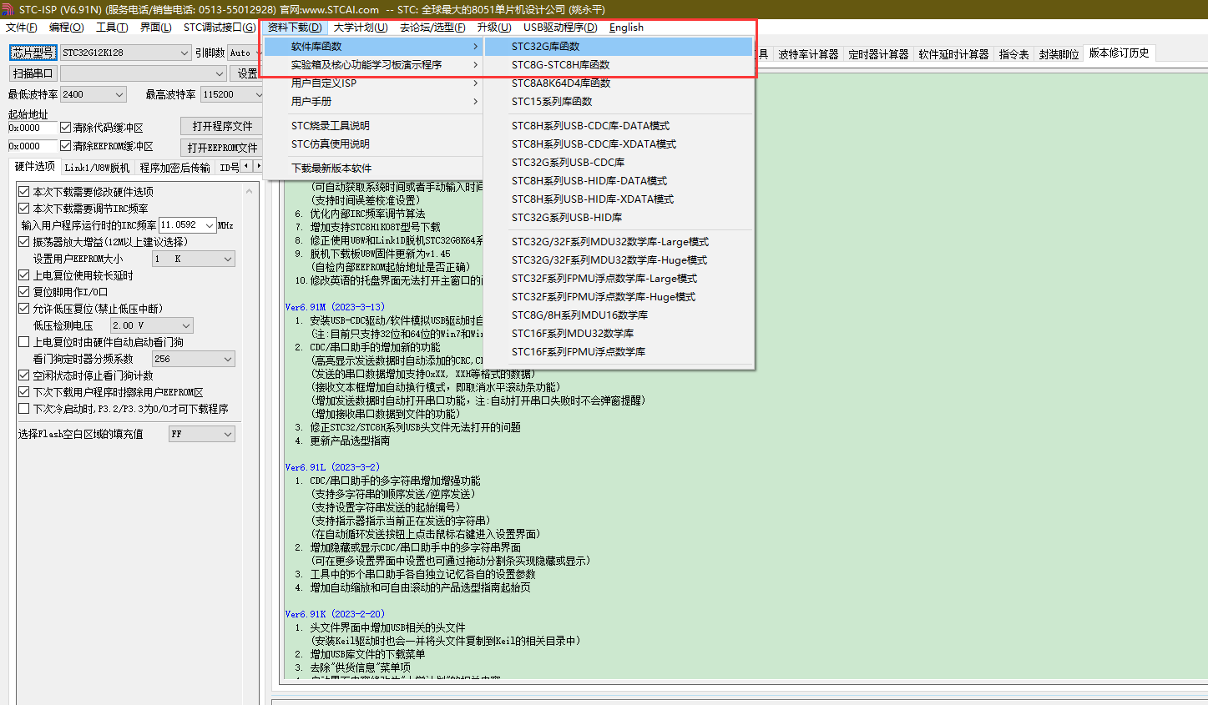Toggle 下次下载用户程序时擦除用户EEPROM区 checkbox

(24, 392)
